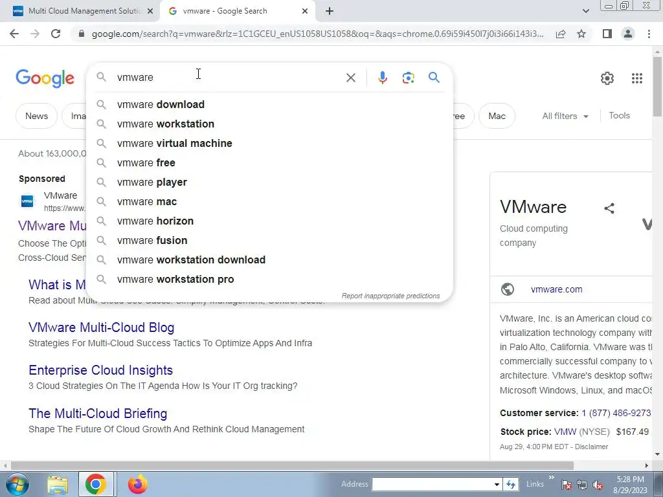Click the Chrome taskbar icon
This screenshot has height=497, width=663.
click(x=96, y=484)
